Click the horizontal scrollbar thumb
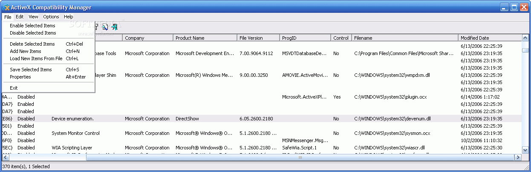 (300, 157)
